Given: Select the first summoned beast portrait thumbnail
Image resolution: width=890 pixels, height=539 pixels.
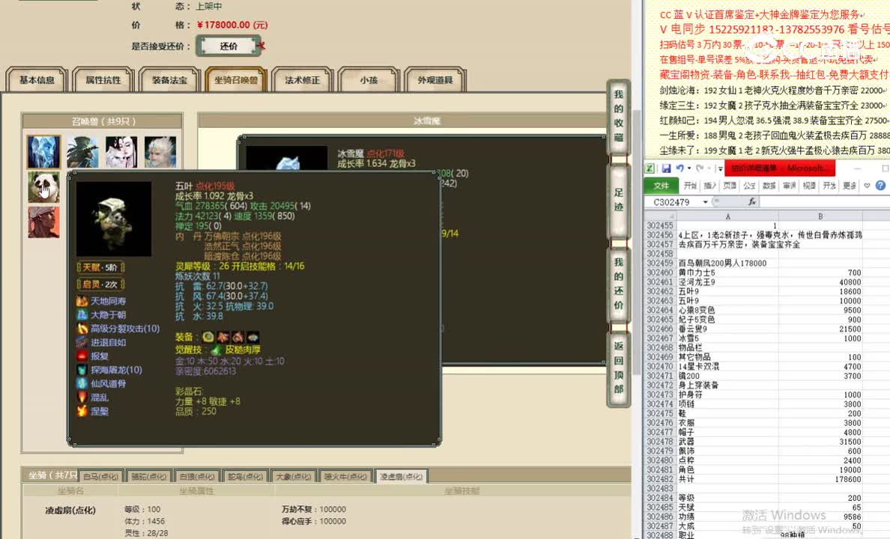Looking at the screenshot, I should click(43, 150).
